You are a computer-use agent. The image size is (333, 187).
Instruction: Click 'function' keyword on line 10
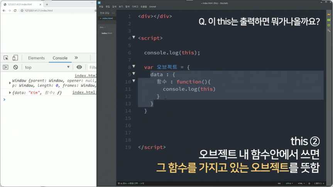(x=189, y=82)
